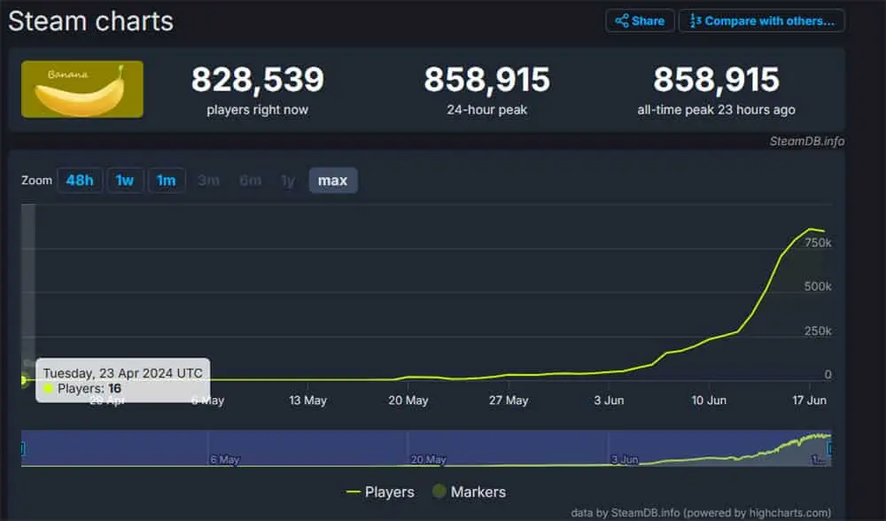Click the 250k y-axis label
The height and width of the screenshot is (521, 886).
[x=818, y=330]
